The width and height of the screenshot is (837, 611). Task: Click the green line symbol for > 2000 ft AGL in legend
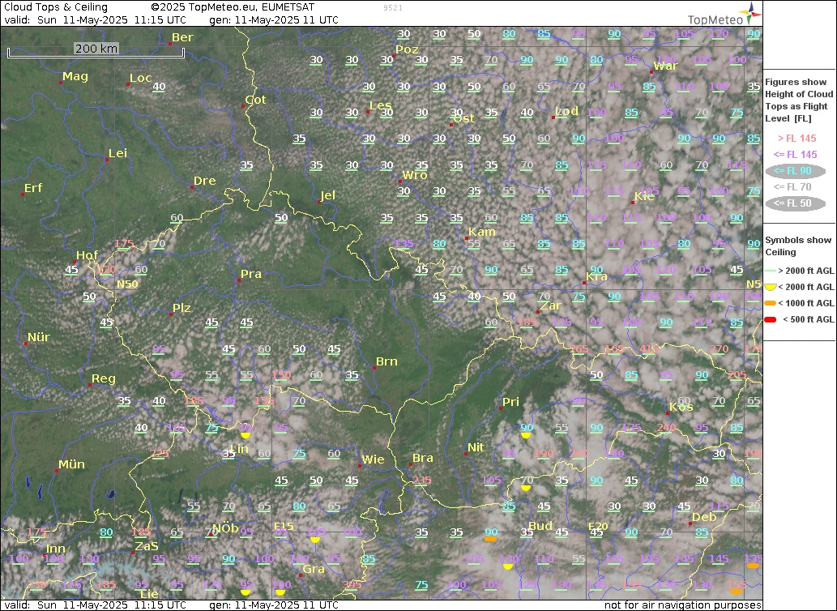pos(771,271)
